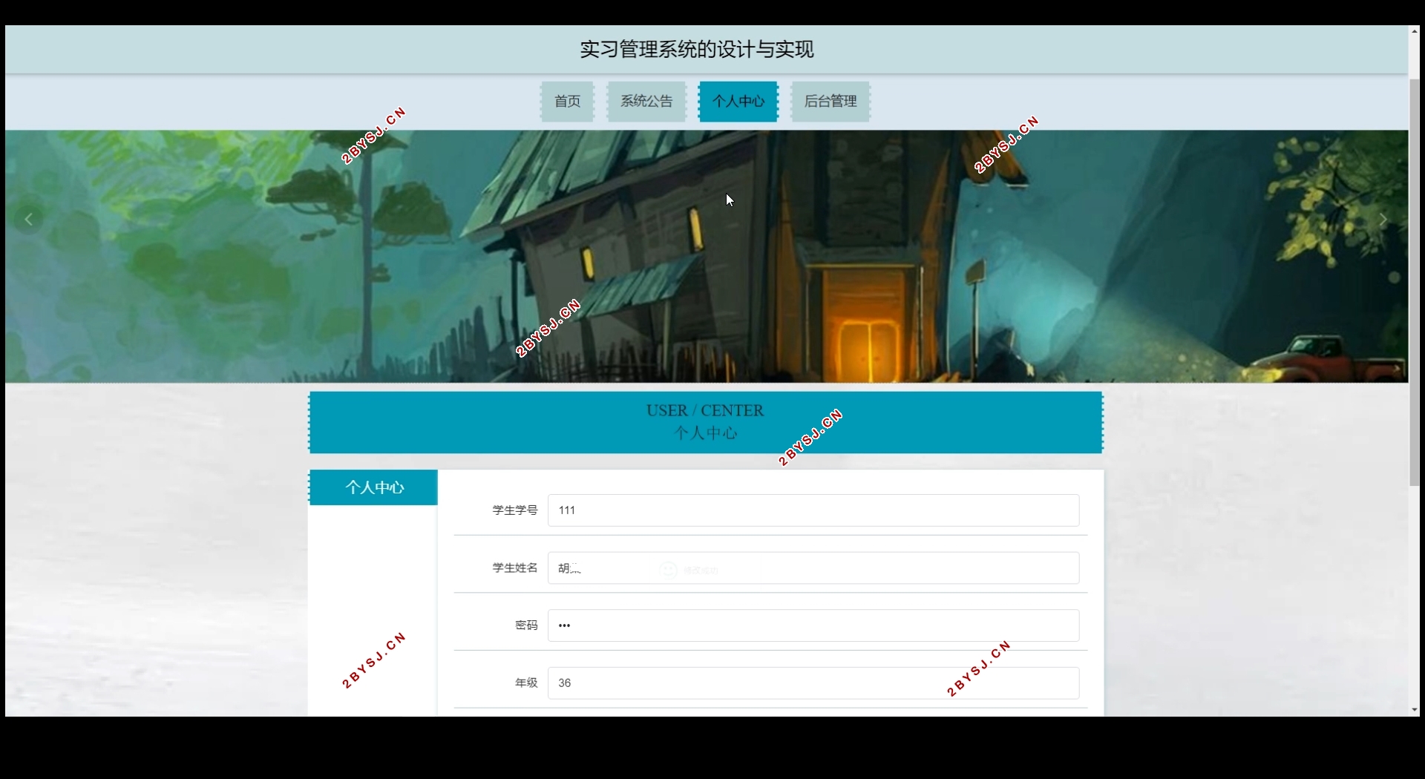Click the 年级 field label
The width and height of the screenshot is (1425, 779).
(x=526, y=683)
